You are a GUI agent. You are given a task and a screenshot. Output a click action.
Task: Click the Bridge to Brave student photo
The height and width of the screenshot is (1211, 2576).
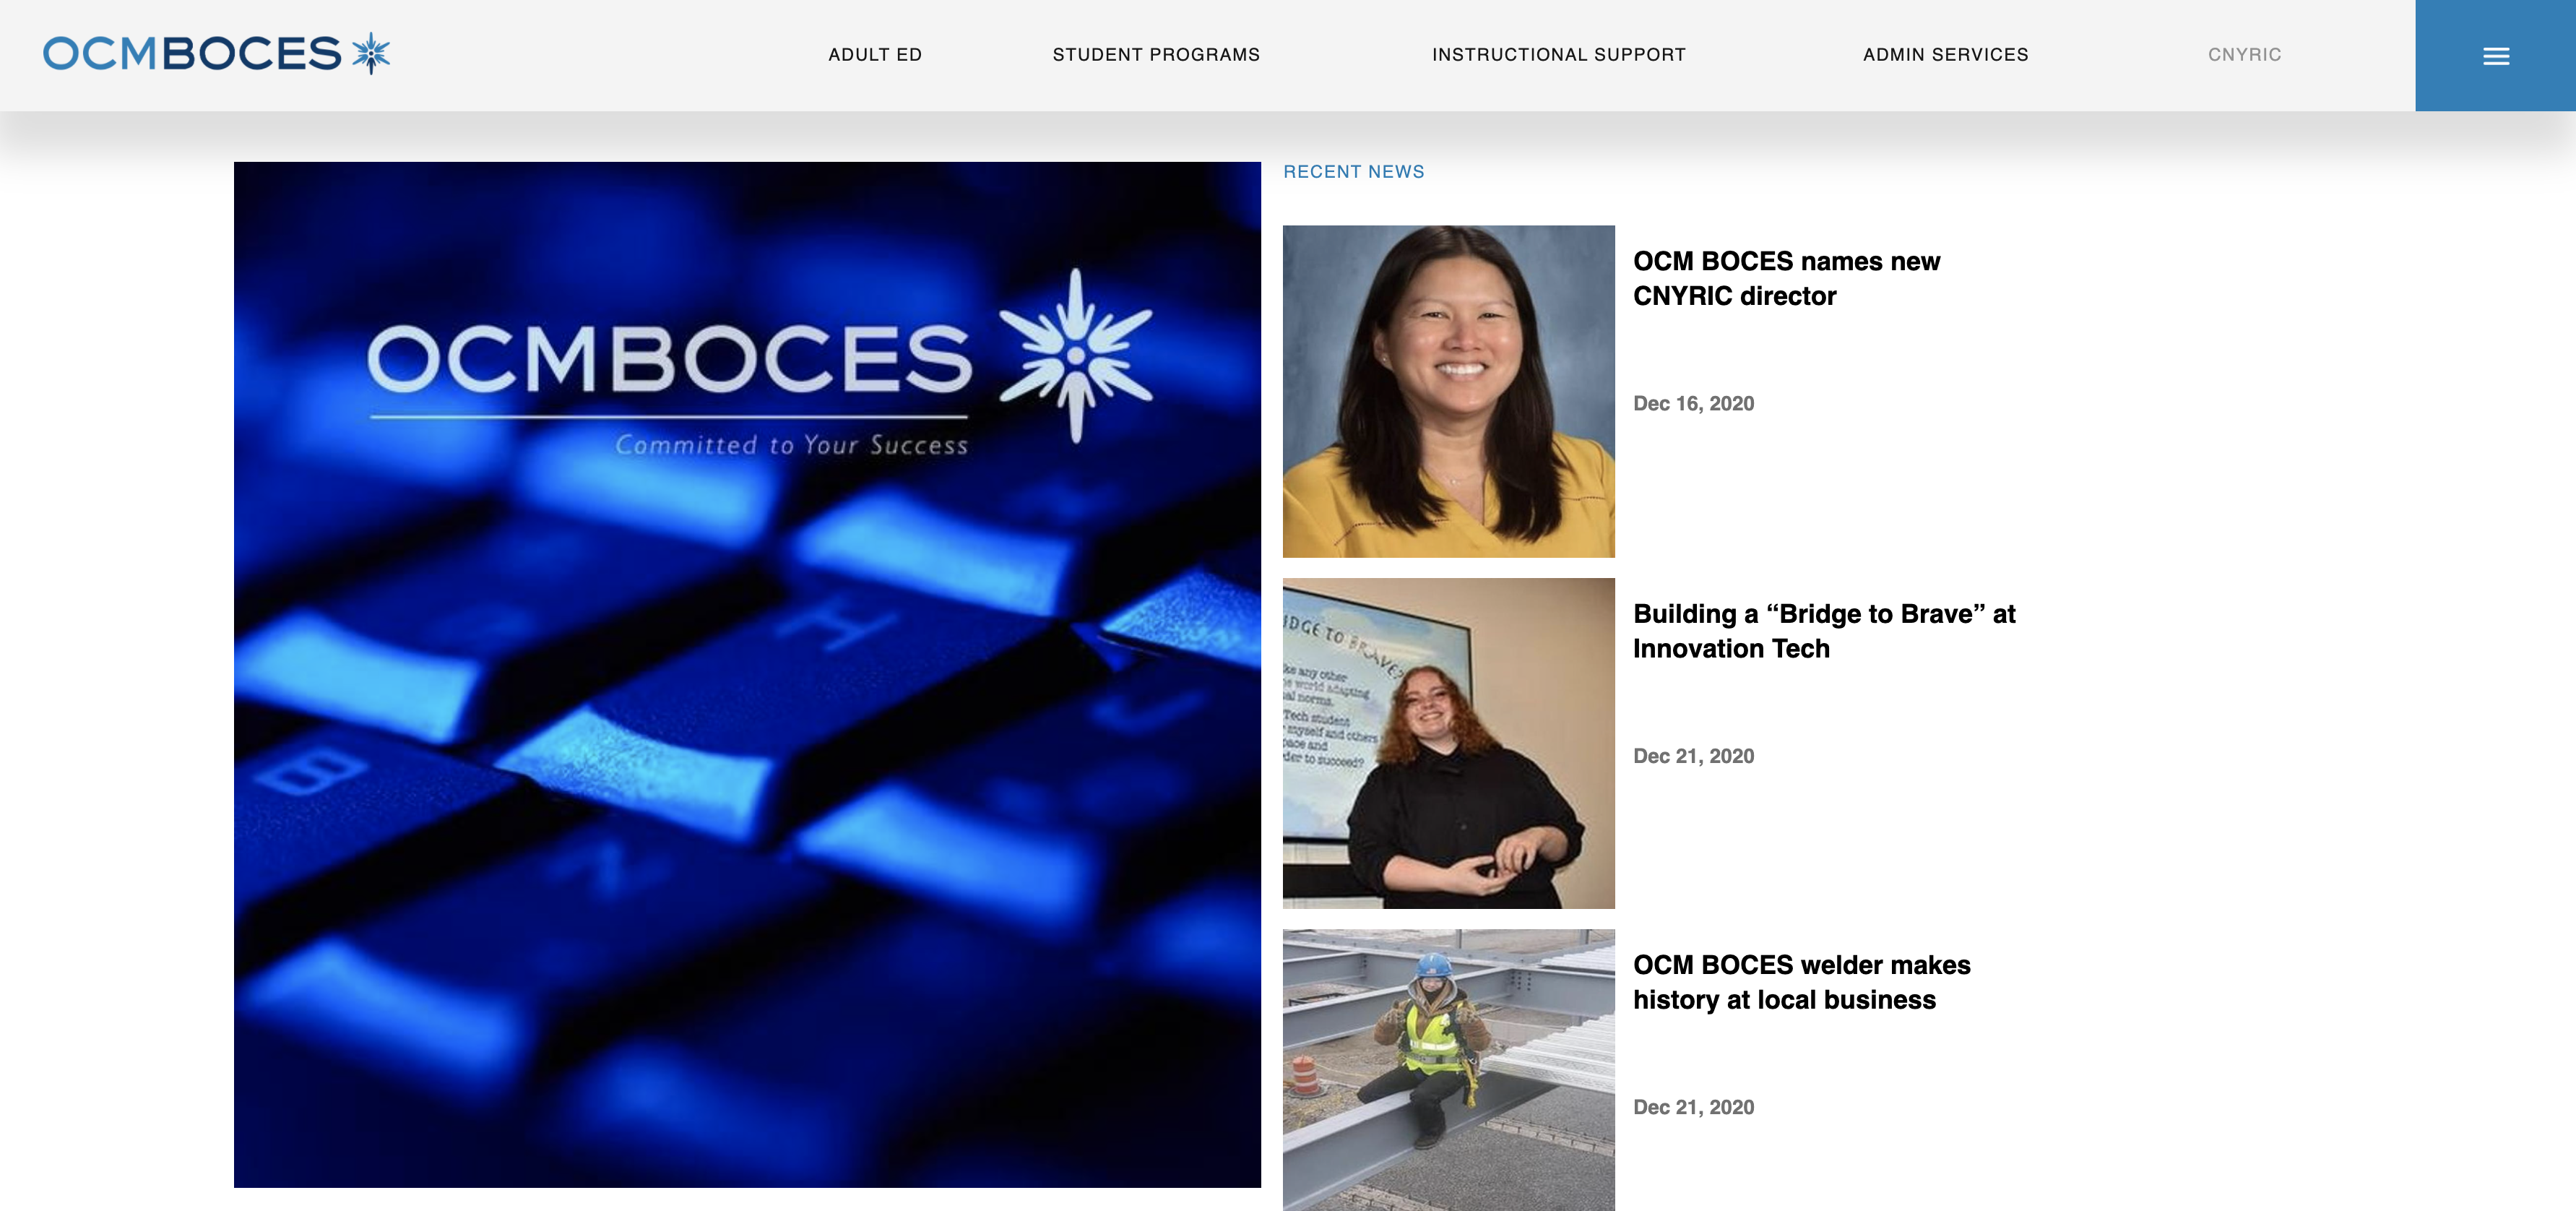click(1448, 743)
